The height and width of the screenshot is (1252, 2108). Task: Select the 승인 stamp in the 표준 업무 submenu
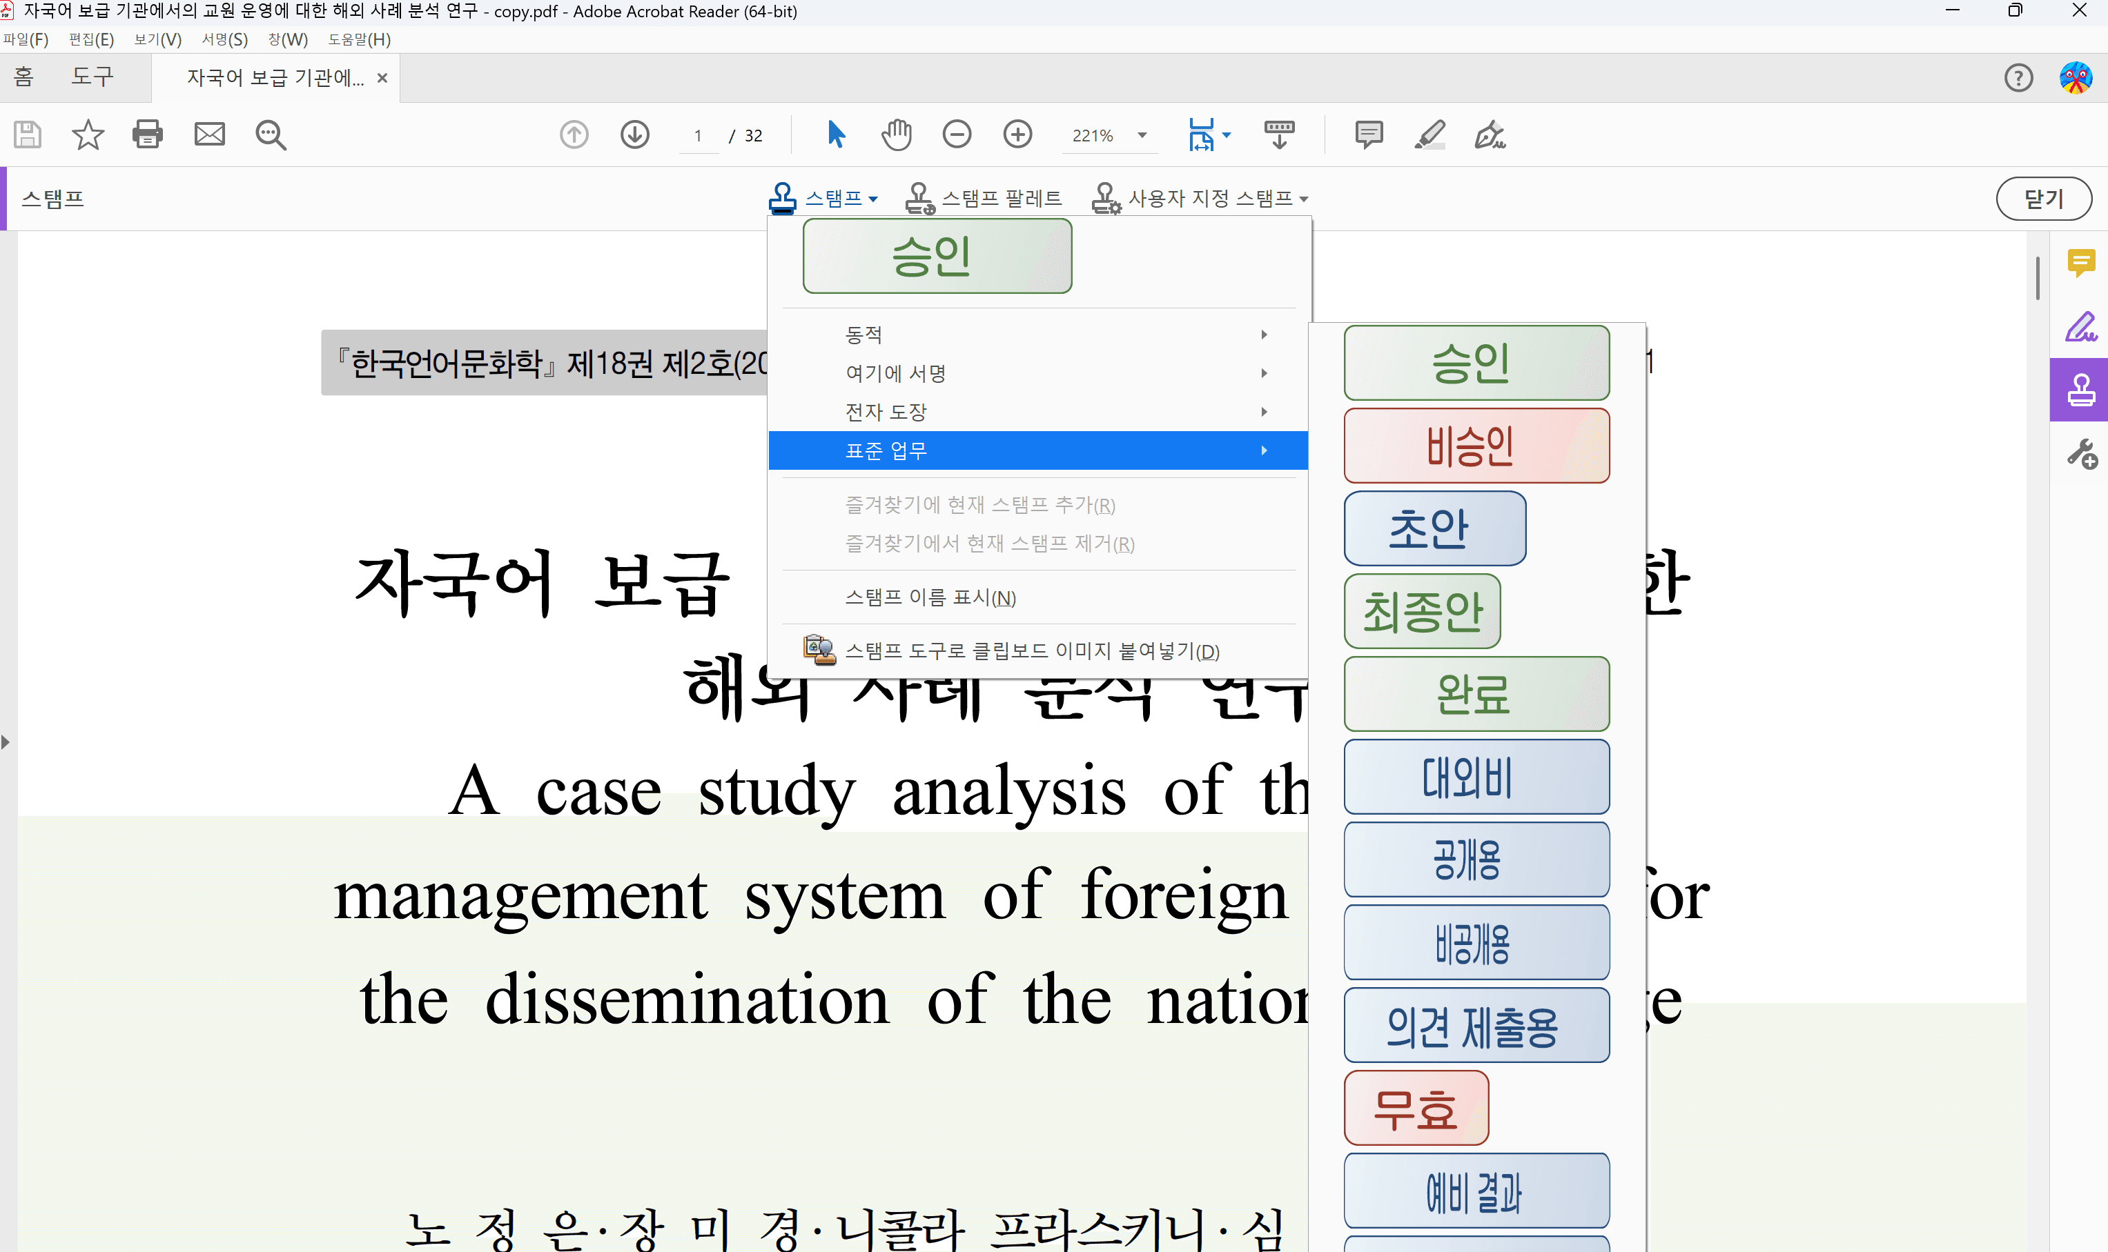point(1476,363)
